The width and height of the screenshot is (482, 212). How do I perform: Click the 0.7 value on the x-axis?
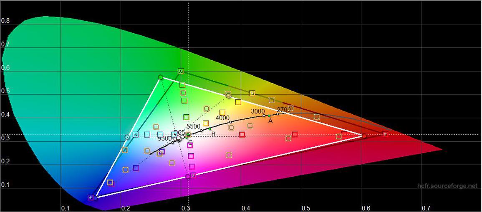click(x=426, y=207)
